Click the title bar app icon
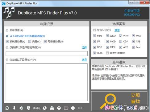 point(4,3)
